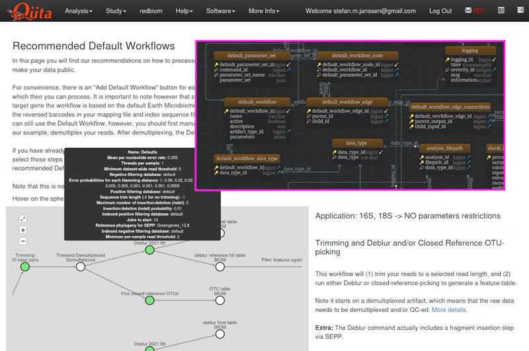
Task: Select the lower deblur final table BIOM node
Action: [220, 334]
